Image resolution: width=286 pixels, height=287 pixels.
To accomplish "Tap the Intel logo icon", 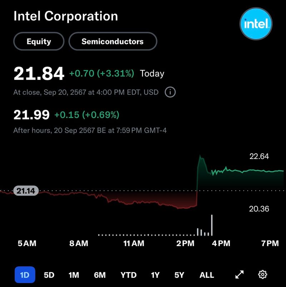I will [x=256, y=24].
